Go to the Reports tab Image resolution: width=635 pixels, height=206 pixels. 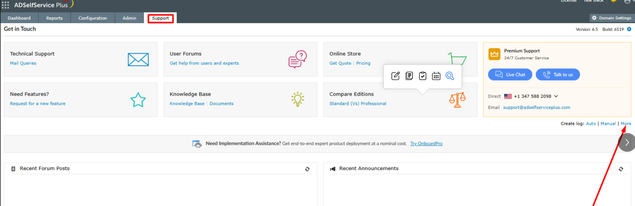point(54,18)
